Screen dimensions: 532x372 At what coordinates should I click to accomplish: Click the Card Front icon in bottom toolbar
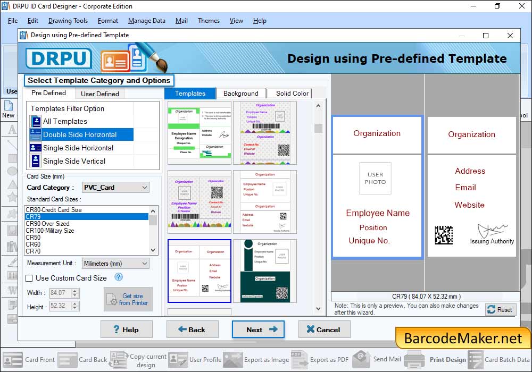point(13,360)
